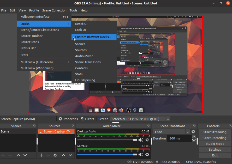Toggle Source Icons in the View menu
The height and width of the screenshot is (164, 232).
[x=44, y=42]
